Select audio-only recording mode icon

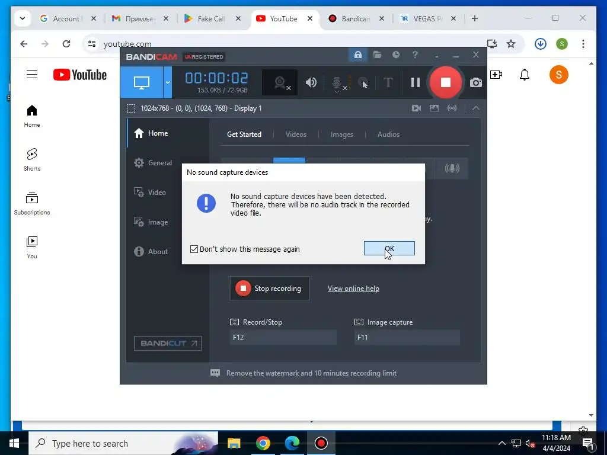coord(452,168)
